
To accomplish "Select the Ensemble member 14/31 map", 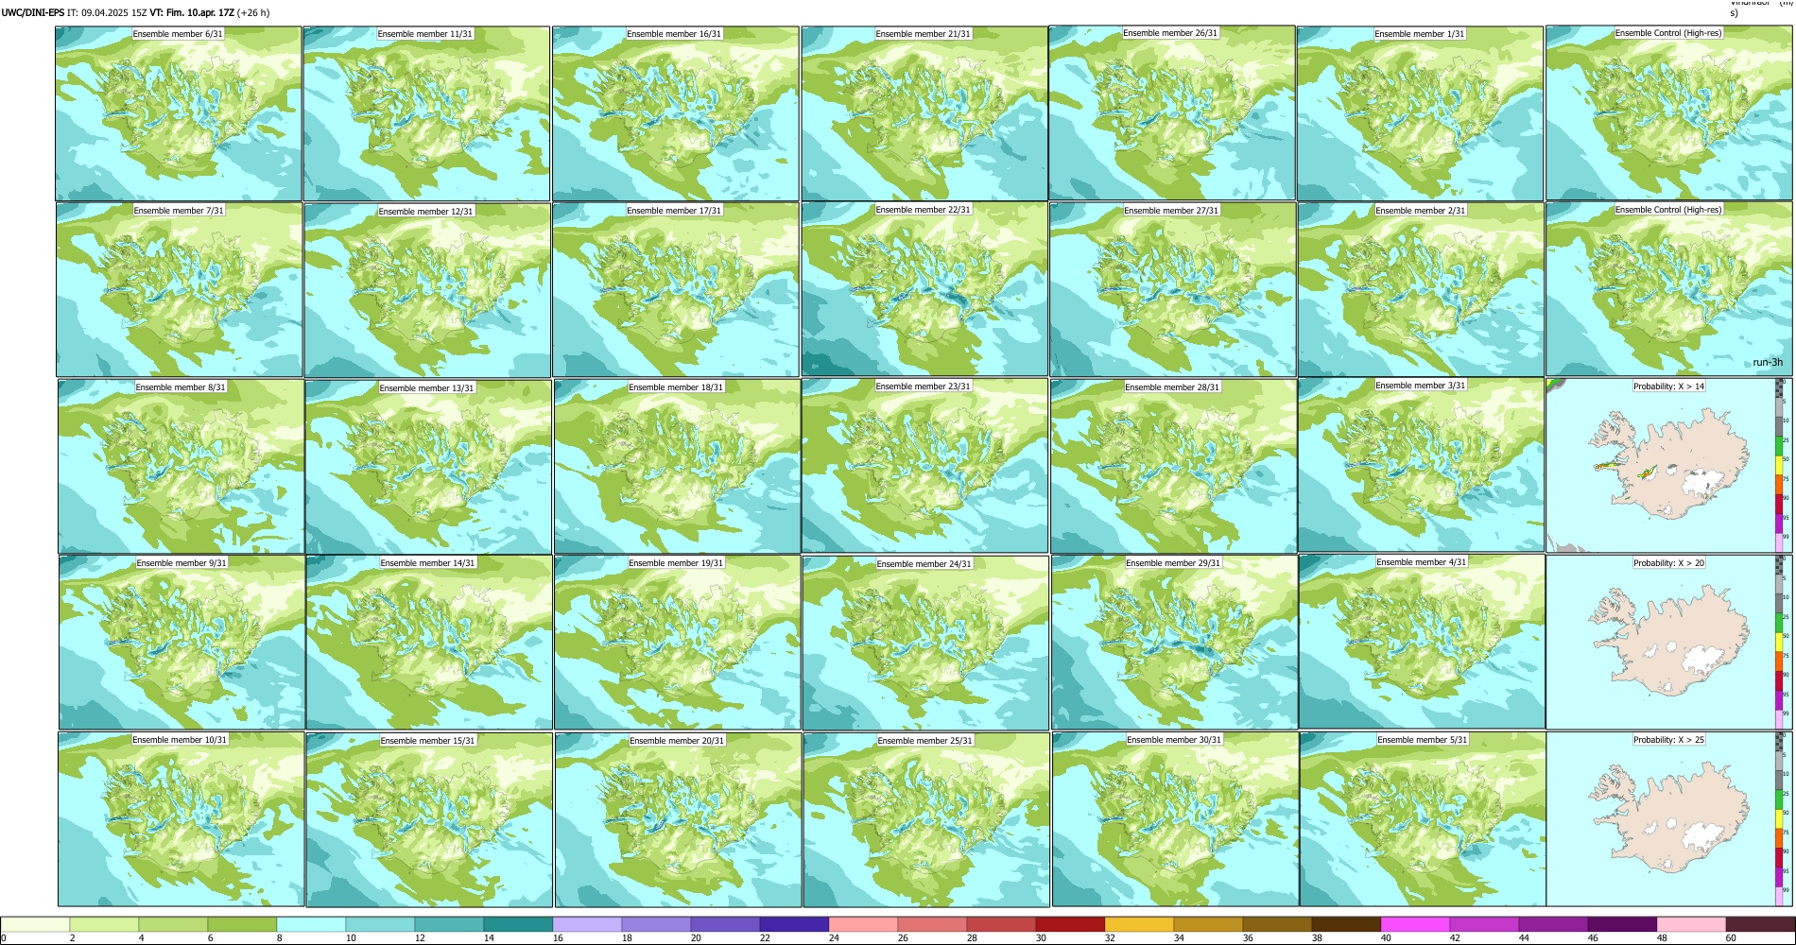I will (x=429, y=643).
